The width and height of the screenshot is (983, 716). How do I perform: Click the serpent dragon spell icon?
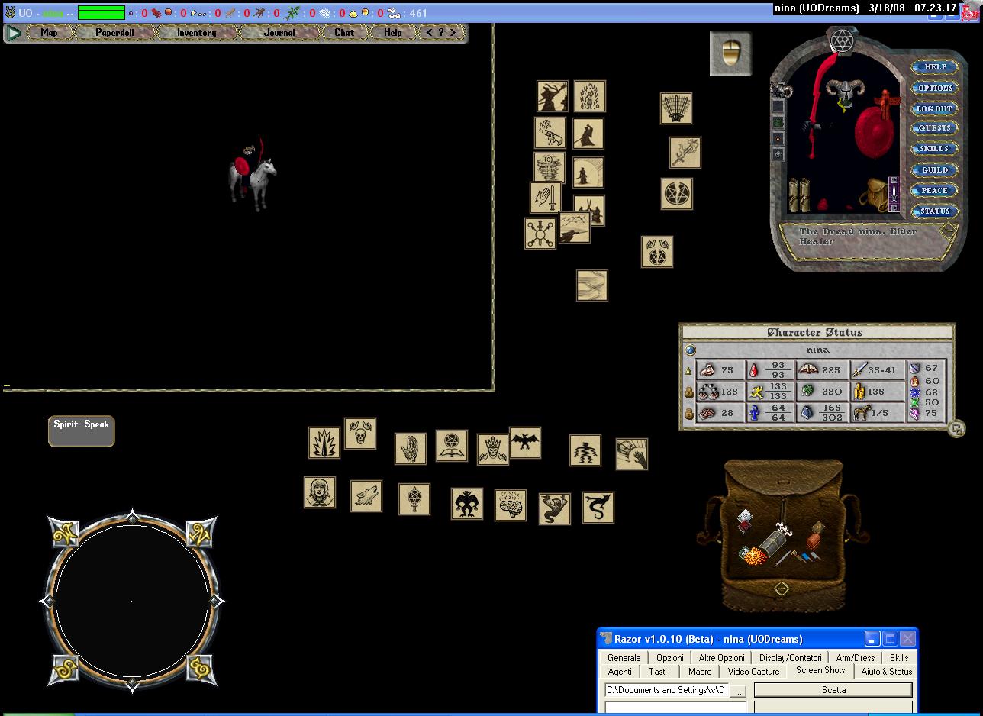pyautogui.click(x=598, y=508)
